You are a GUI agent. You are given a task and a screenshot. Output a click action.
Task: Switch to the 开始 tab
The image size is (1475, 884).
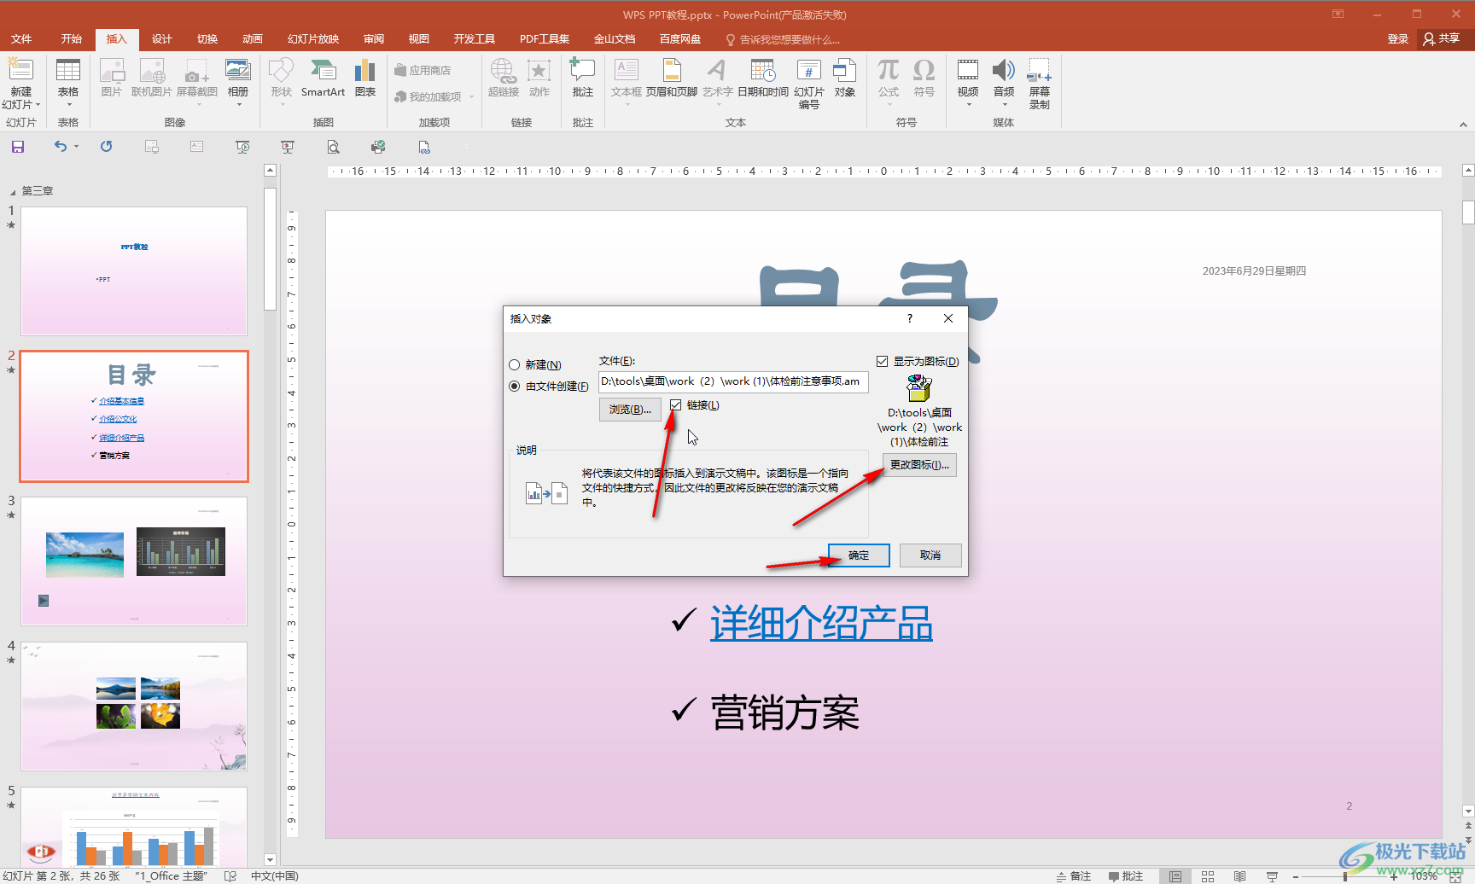[71, 39]
